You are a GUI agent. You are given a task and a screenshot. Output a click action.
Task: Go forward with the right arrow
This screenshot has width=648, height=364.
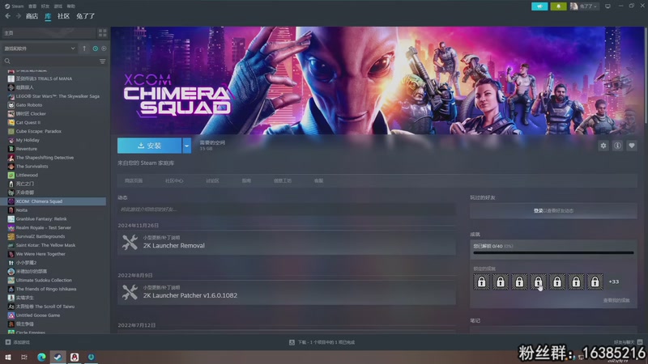18,16
